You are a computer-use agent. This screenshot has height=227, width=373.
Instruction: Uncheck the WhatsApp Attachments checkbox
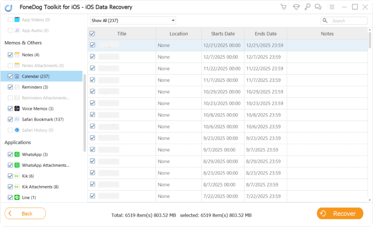[x=10, y=165]
